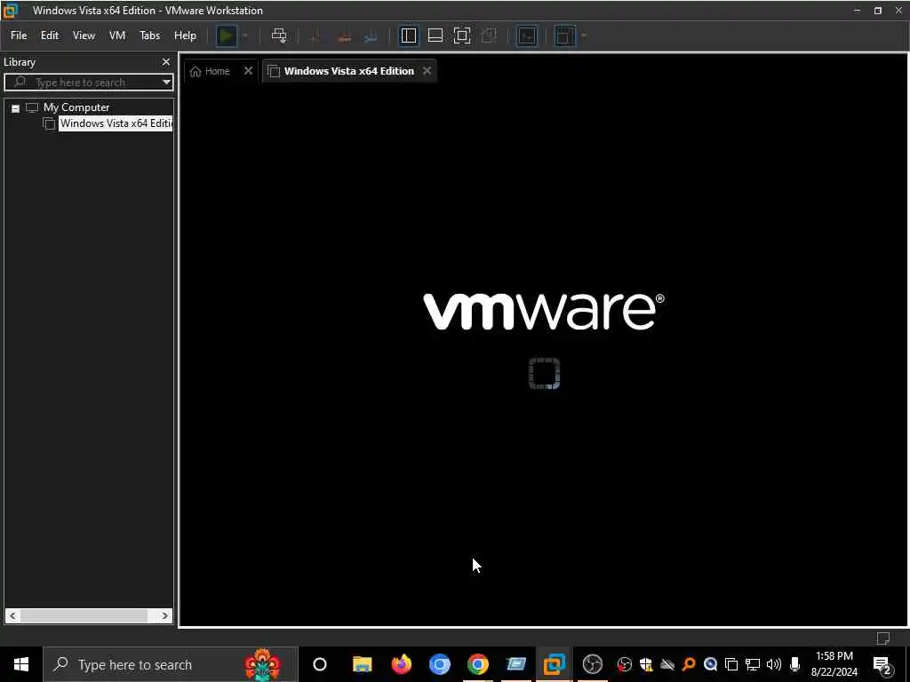Screen dimensions: 910x682
Task: Open Cortana circle icon on taskbar
Action: pos(320,664)
